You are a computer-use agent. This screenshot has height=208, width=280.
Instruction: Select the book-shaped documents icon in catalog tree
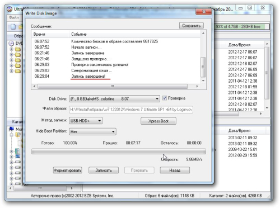[x=18, y=151]
